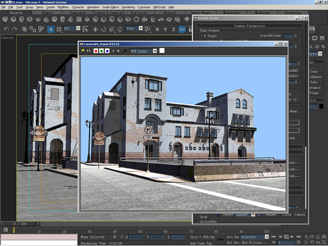Open the Selected key filter dropdown
328x246 pixels.
coord(267,237)
